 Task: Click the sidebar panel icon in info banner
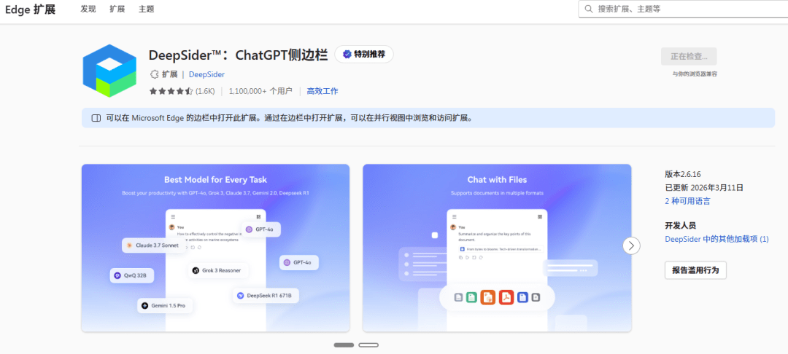(96, 118)
